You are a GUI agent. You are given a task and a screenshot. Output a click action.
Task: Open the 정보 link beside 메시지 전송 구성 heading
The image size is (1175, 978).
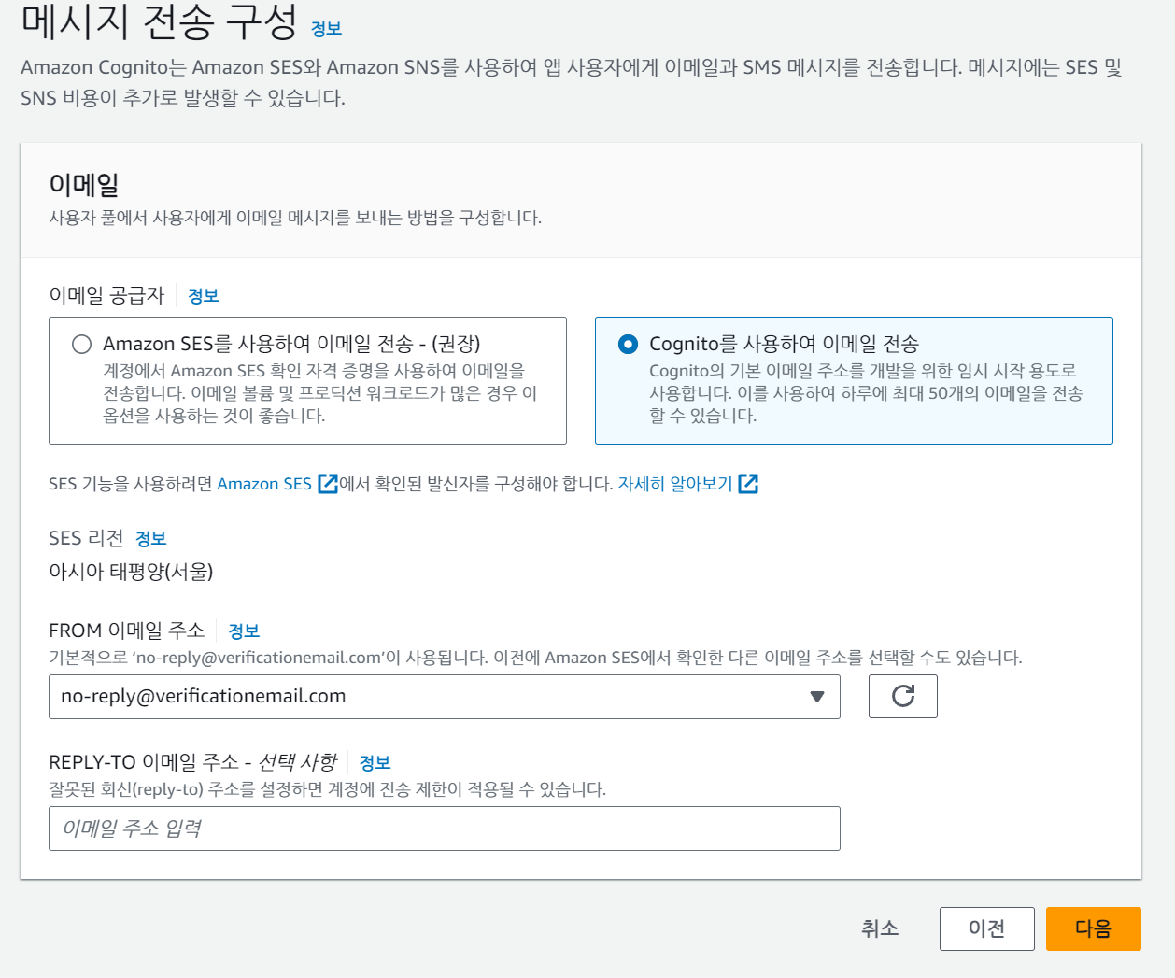tap(326, 29)
